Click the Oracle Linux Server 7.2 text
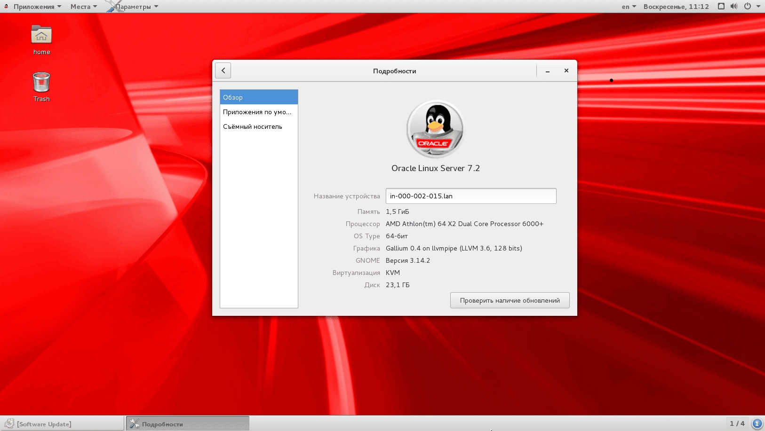The height and width of the screenshot is (431, 765). pos(436,168)
